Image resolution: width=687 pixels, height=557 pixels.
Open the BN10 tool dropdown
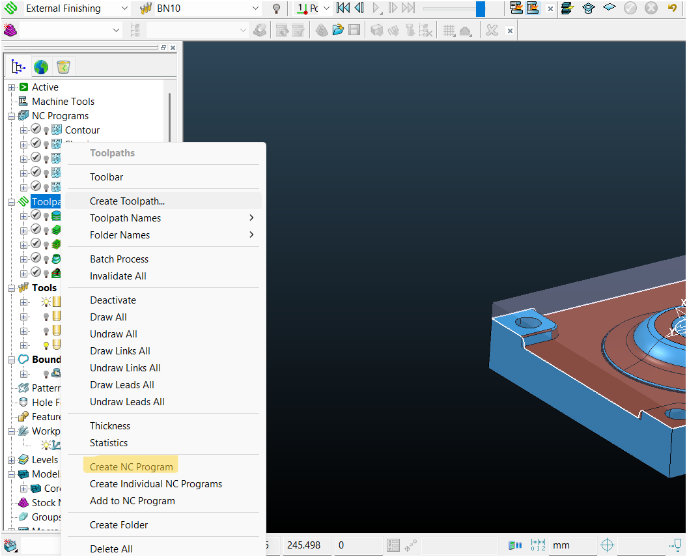[255, 8]
